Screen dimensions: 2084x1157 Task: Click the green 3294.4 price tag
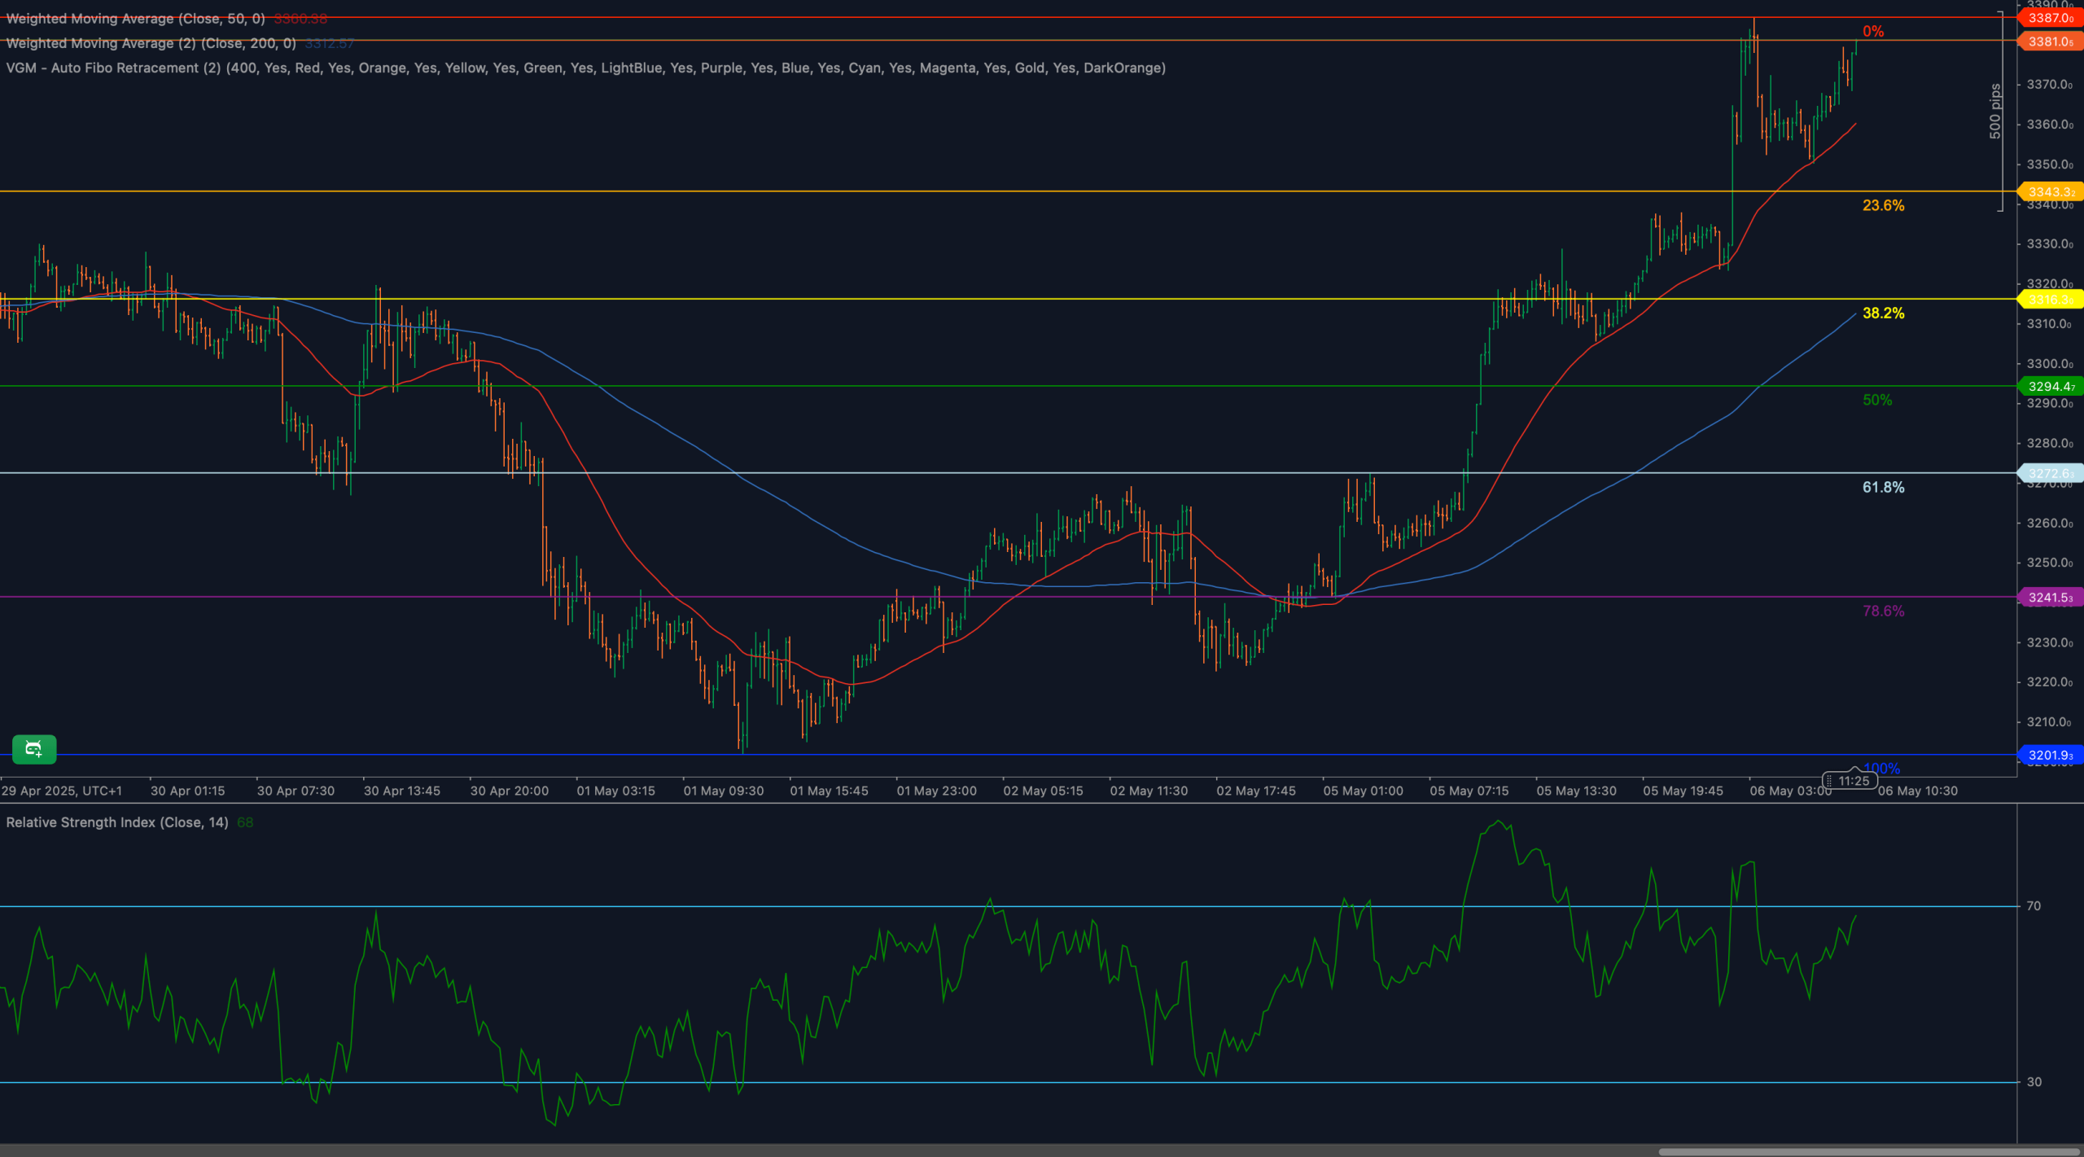tap(2050, 387)
